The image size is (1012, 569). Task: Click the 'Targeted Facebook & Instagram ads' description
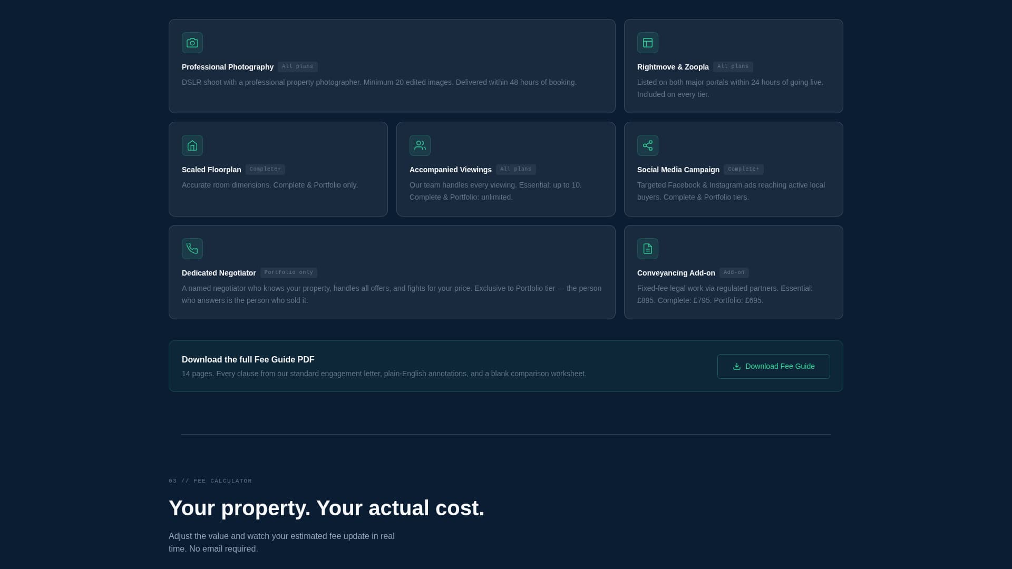(x=731, y=191)
